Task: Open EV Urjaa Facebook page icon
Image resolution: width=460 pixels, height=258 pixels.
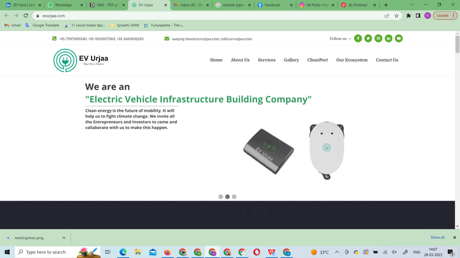Action: coord(358,38)
